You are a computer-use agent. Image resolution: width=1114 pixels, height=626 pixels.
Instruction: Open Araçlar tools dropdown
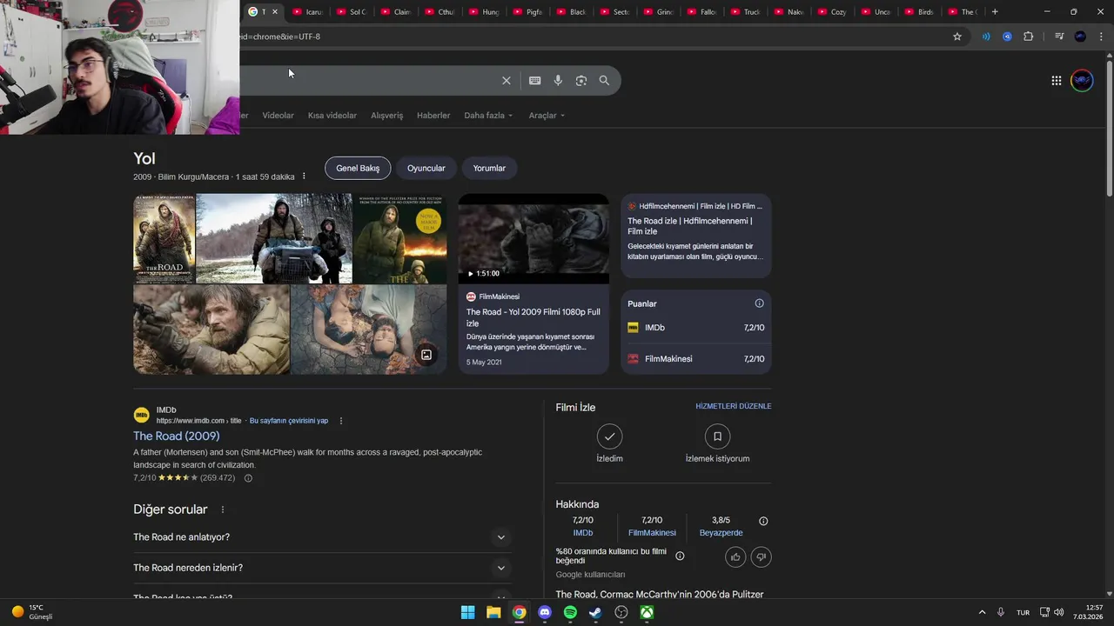547,116
